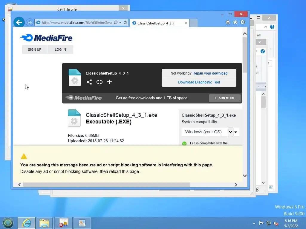Click the Action Center flag tray icon
Screen dimensions: 306x229
click(x=261, y=223)
